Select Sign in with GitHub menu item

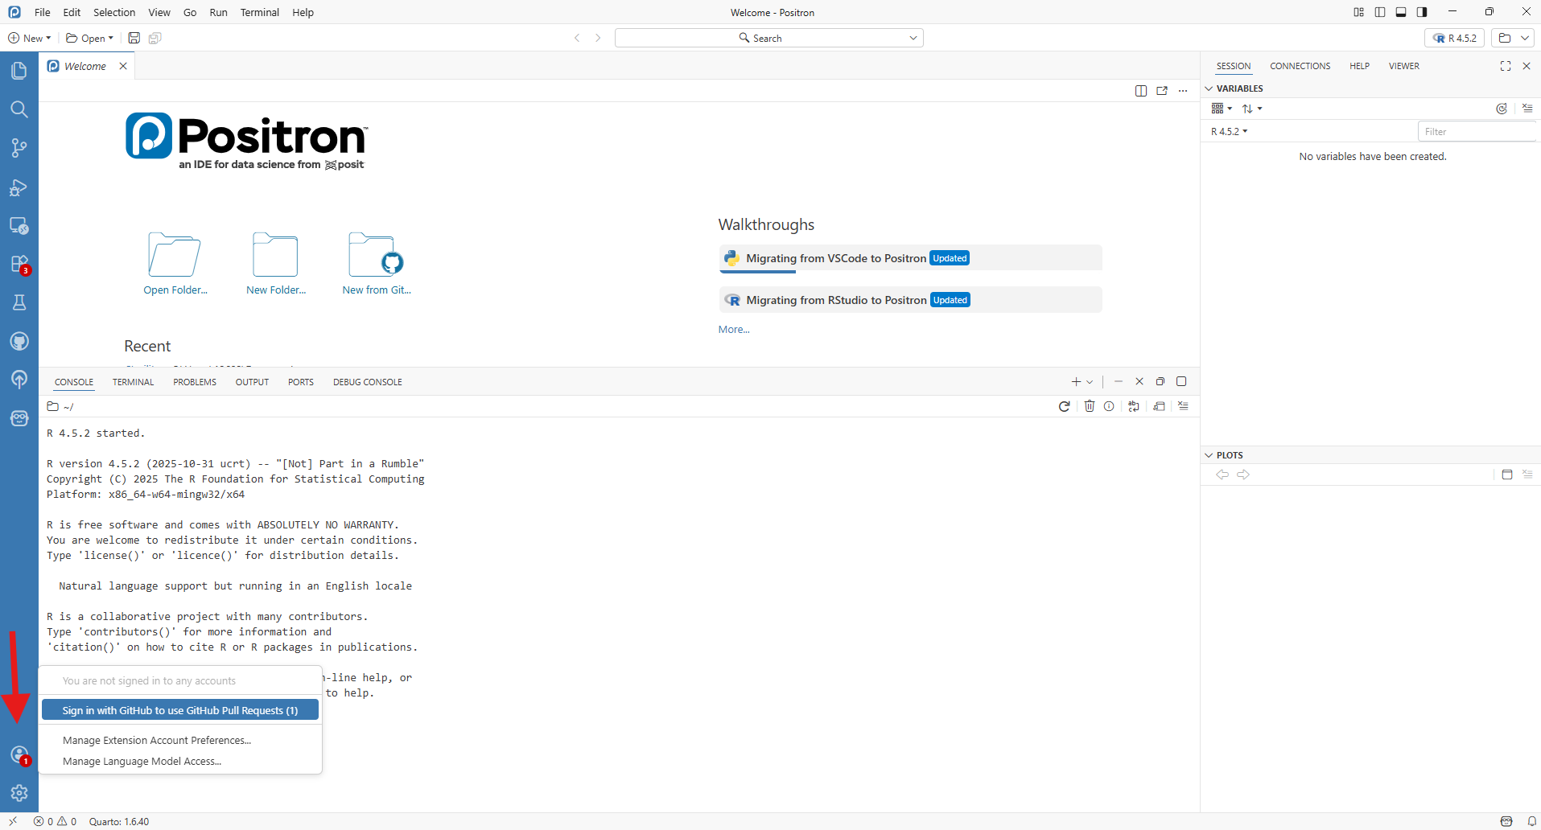point(180,710)
